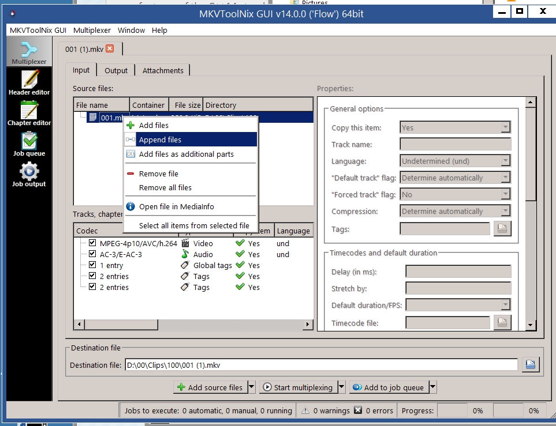Toggle the last 2 entries checkbox

pos(92,287)
